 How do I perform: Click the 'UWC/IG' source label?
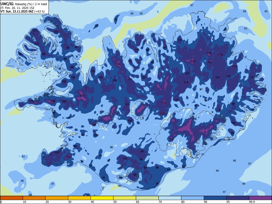(x=7, y=4)
